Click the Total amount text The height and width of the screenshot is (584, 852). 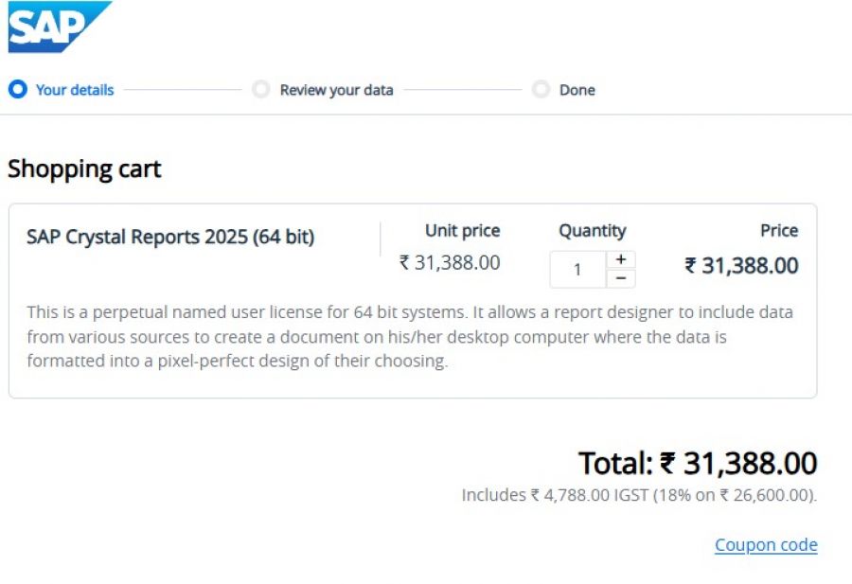(696, 463)
